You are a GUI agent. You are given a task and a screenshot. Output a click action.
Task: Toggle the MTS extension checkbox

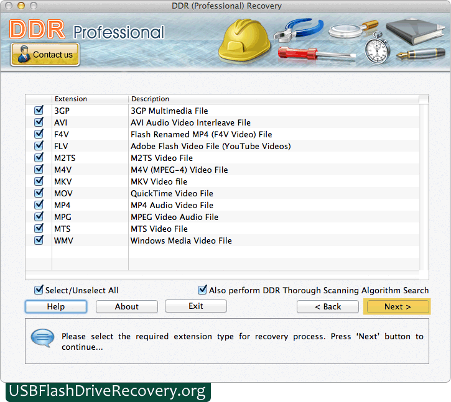pyautogui.click(x=39, y=228)
